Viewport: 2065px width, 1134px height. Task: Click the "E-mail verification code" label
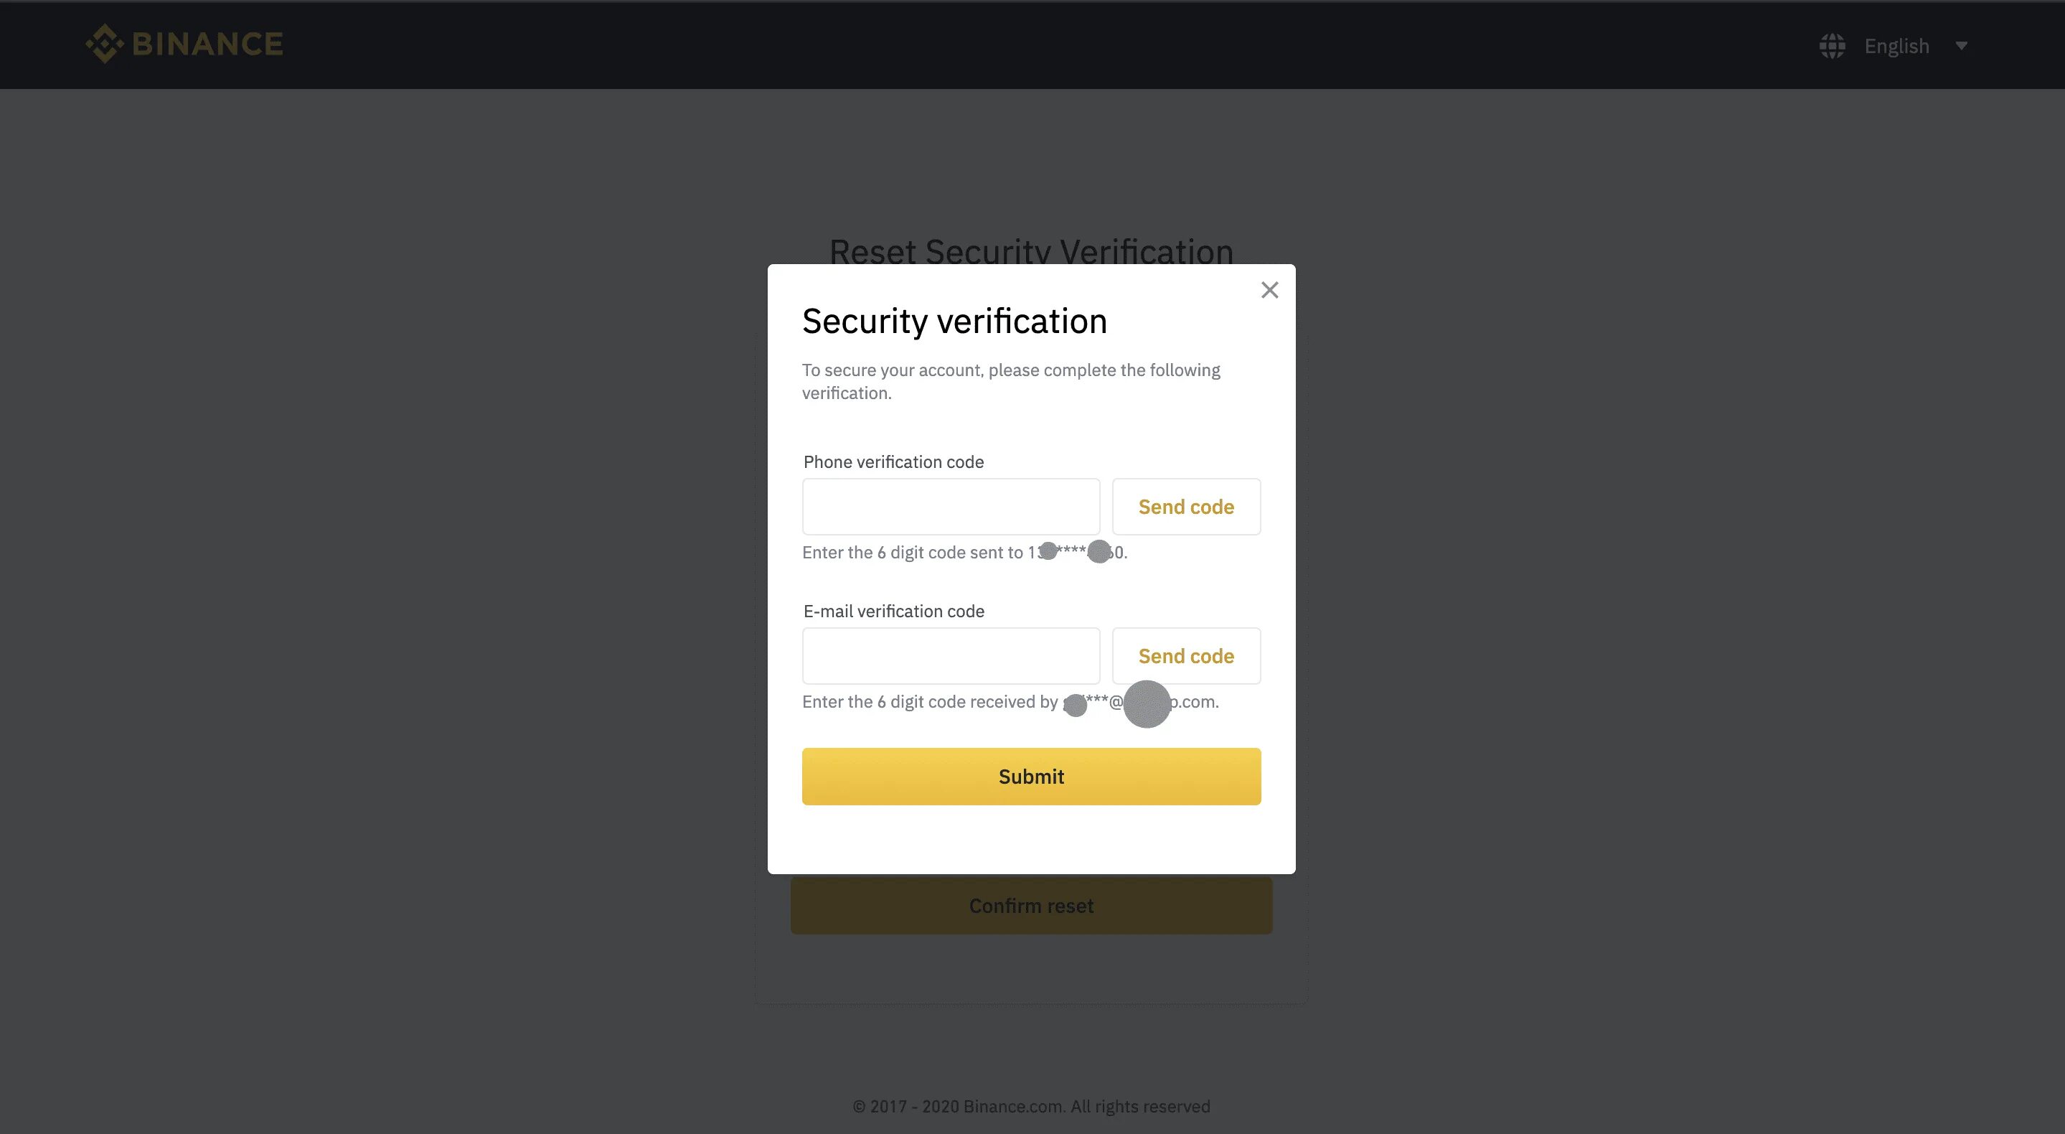pos(893,611)
